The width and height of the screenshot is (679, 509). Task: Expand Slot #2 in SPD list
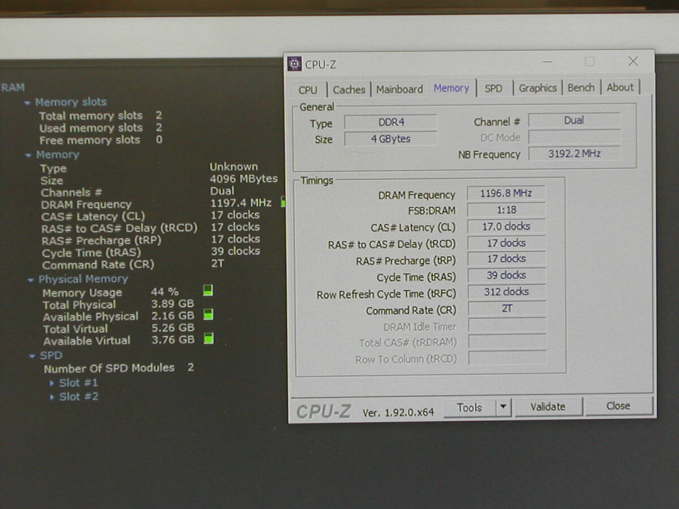coord(53,397)
